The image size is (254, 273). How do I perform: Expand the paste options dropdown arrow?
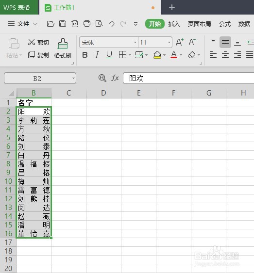click(x=20, y=55)
